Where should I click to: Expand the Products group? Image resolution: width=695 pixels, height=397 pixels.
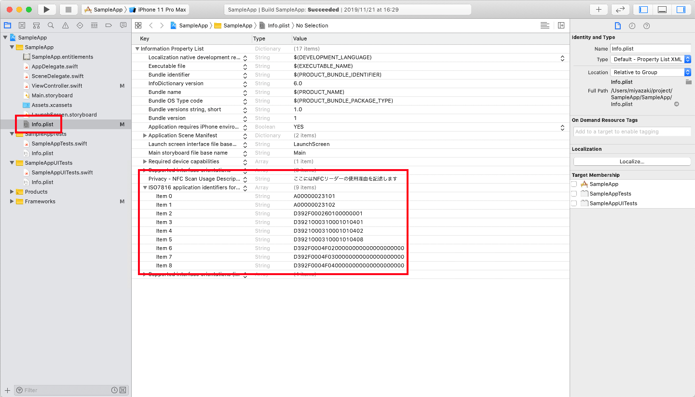12,192
